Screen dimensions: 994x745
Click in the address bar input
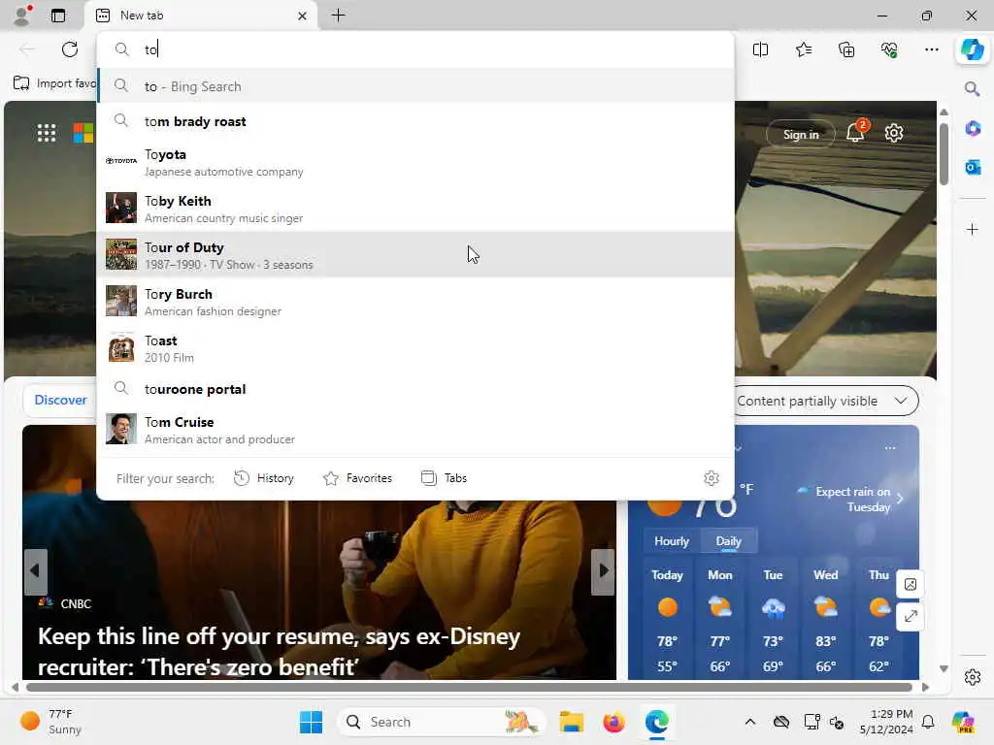pyautogui.click(x=415, y=49)
